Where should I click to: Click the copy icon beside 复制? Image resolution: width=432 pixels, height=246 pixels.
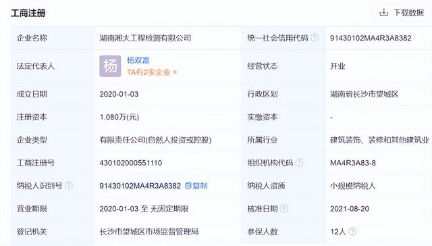click(x=188, y=186)
